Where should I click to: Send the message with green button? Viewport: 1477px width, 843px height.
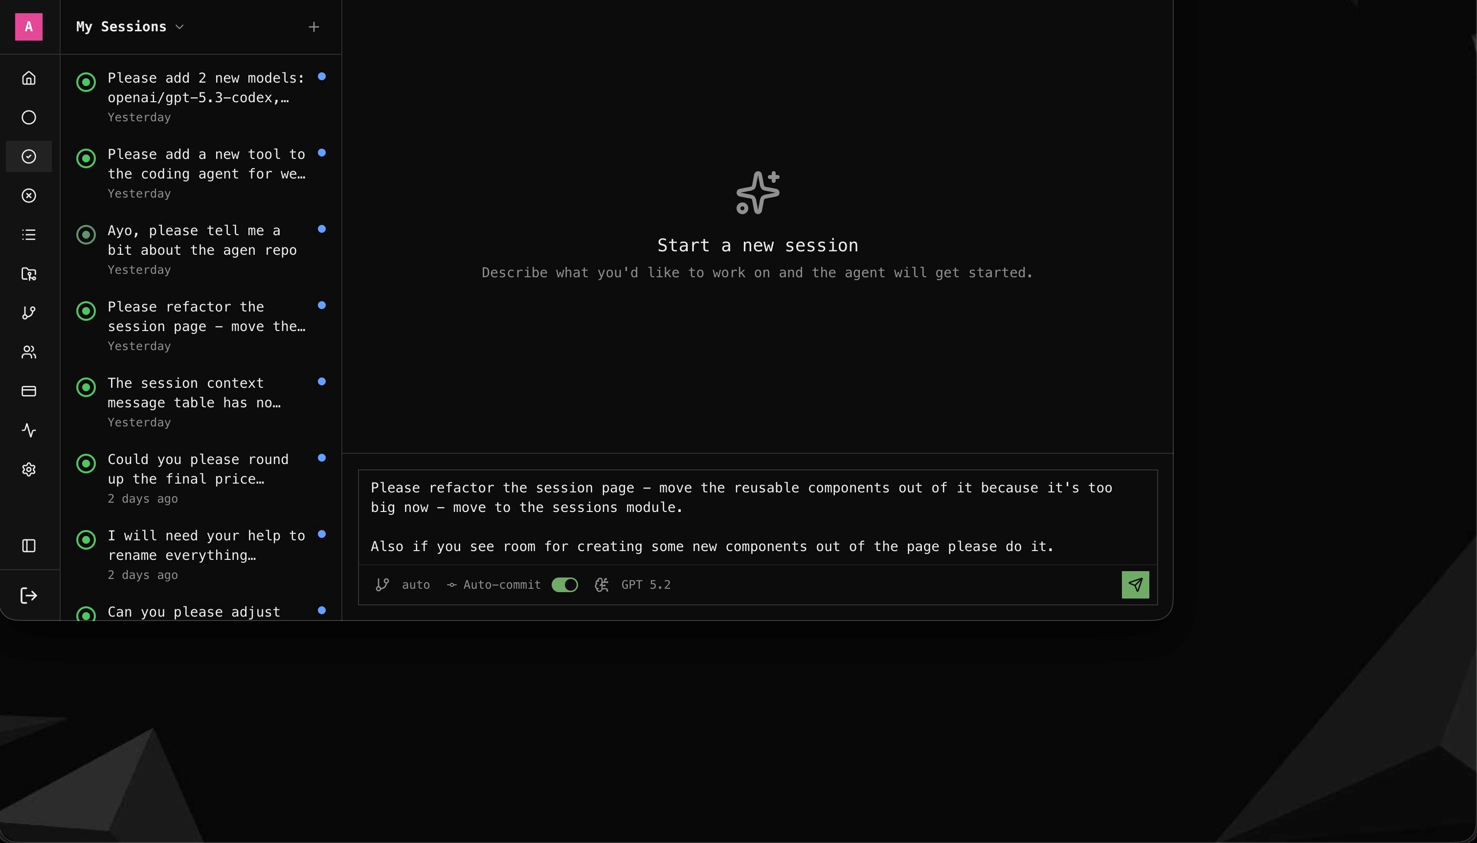point(1135,585)
